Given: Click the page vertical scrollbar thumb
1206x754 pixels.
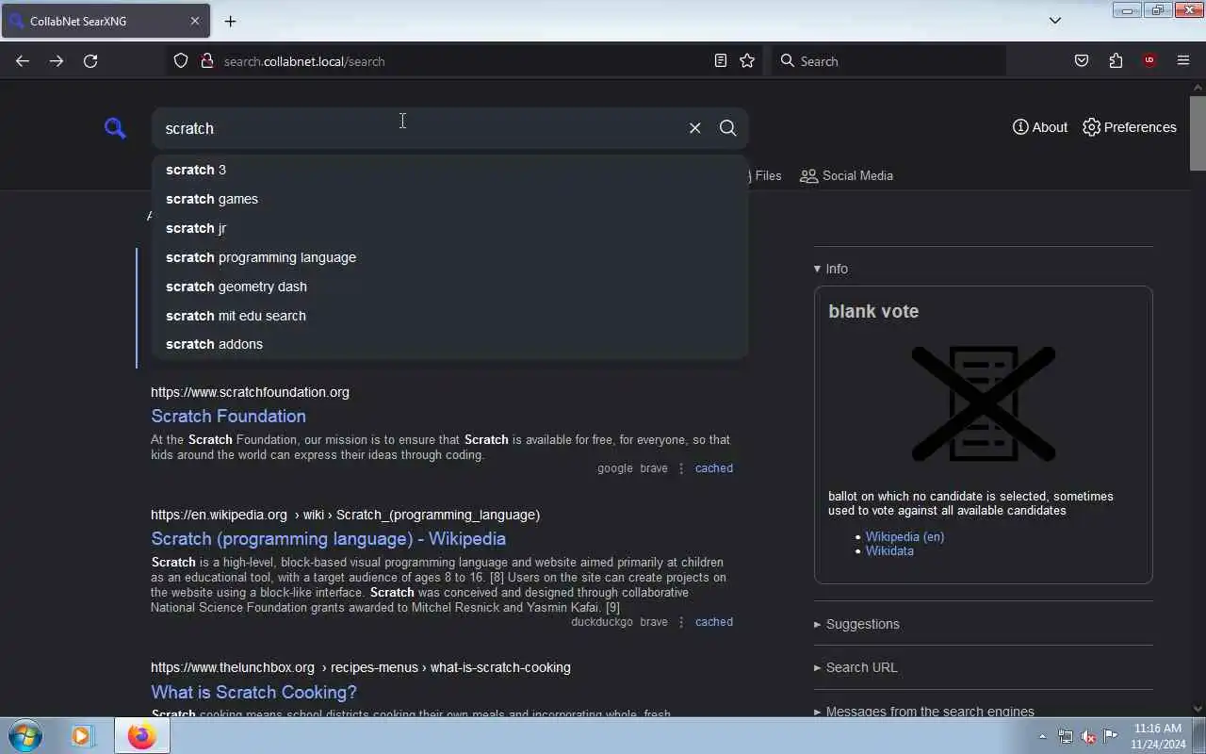Looking at the screenshot, I should pos(1198,132).
